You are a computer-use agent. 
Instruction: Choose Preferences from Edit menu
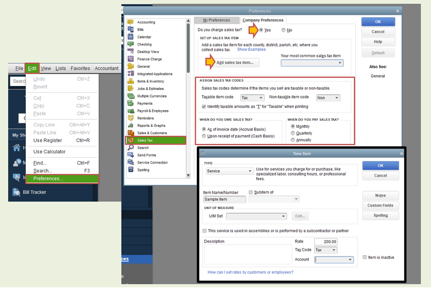(62, 178)
